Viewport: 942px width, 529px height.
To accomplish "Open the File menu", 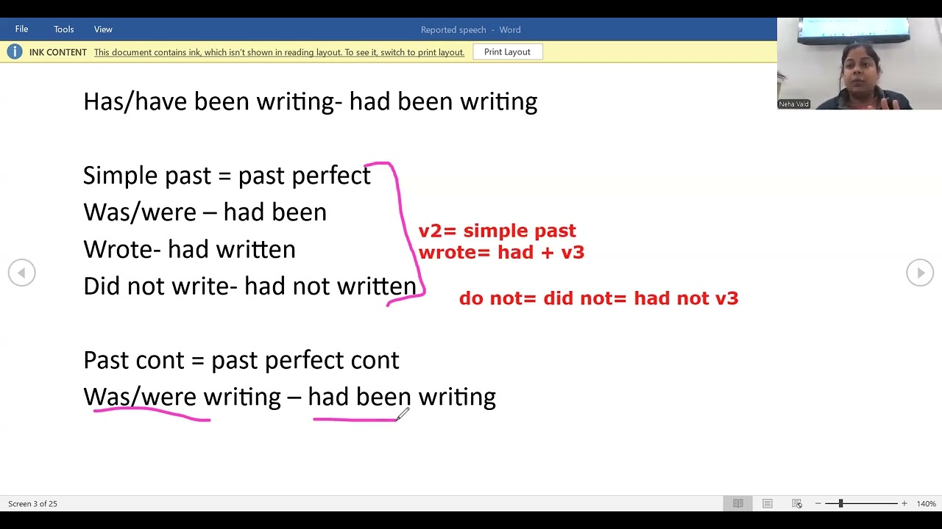I will (x=21, y=29).
